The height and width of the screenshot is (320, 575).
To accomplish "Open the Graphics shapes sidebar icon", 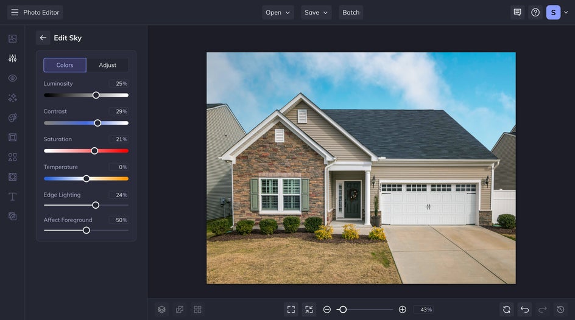I will [12, 157].
